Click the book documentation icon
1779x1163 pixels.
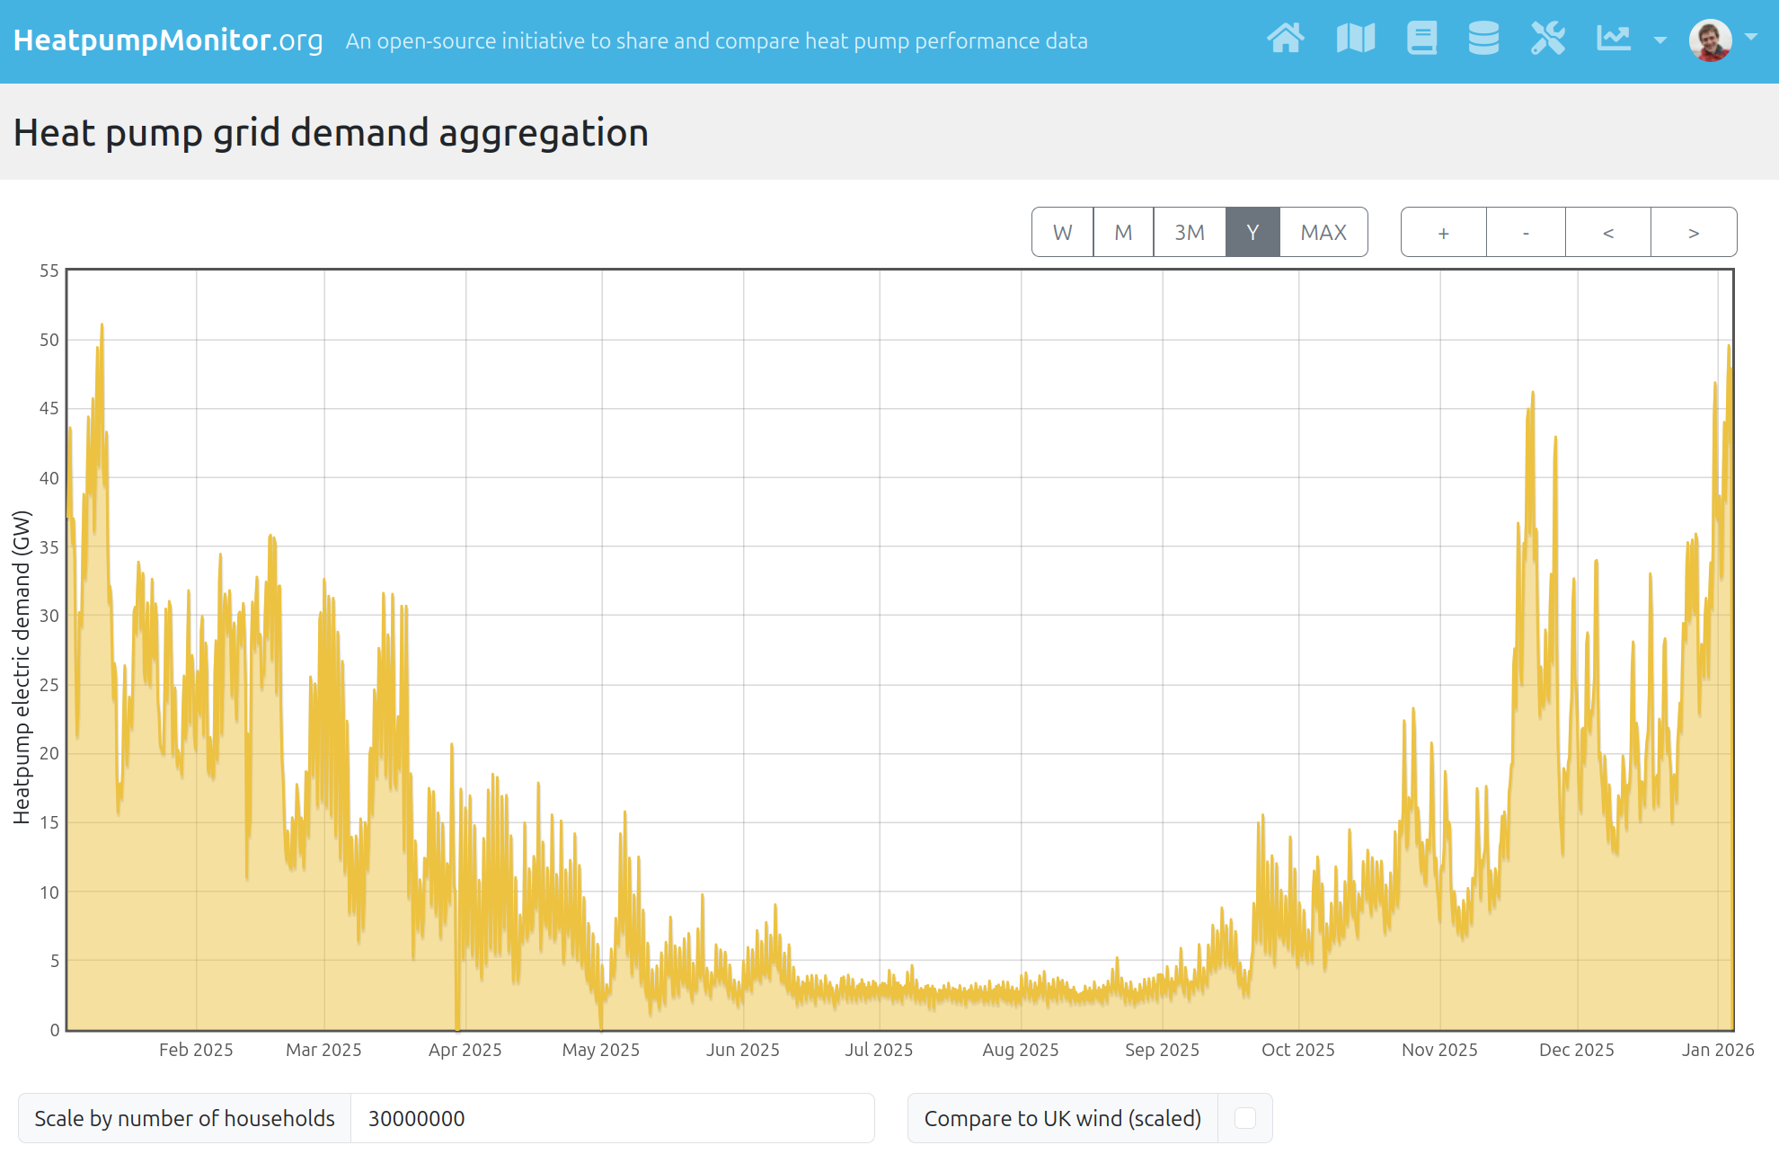tap(1421, 39)
